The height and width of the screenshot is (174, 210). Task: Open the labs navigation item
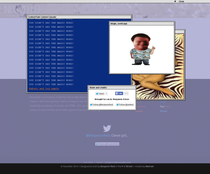(187, 13)
